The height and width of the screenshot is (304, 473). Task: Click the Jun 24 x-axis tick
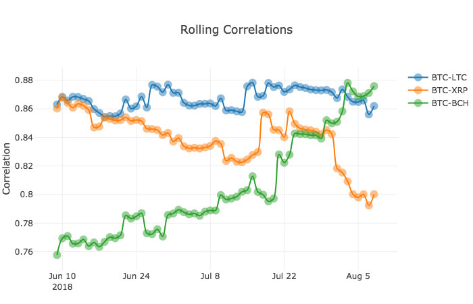(136, 276)
